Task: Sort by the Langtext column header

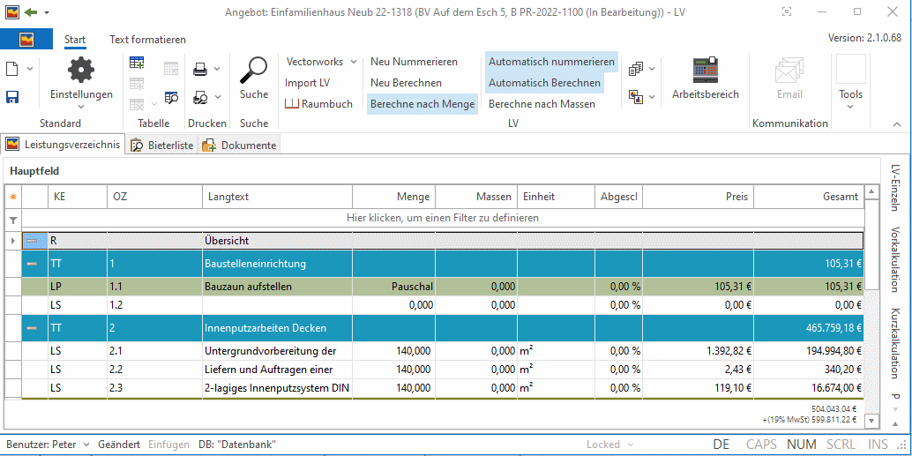Action: (278, 197)
